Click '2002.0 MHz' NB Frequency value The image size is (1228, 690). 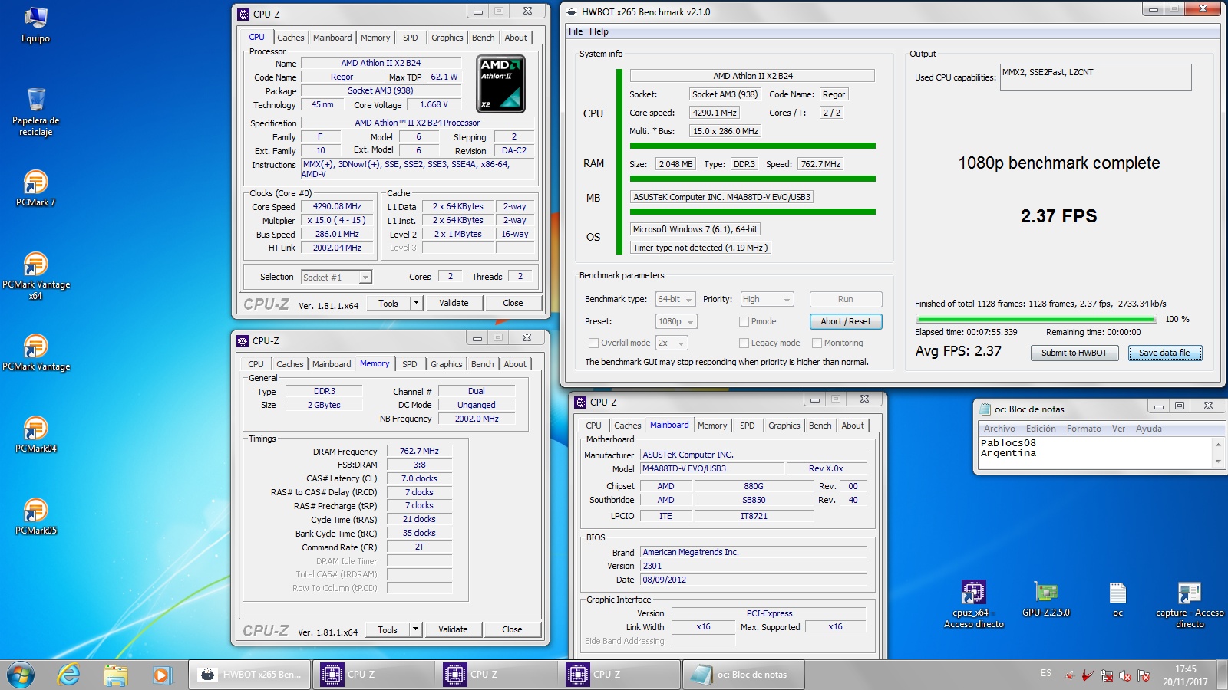coord(477,419)
